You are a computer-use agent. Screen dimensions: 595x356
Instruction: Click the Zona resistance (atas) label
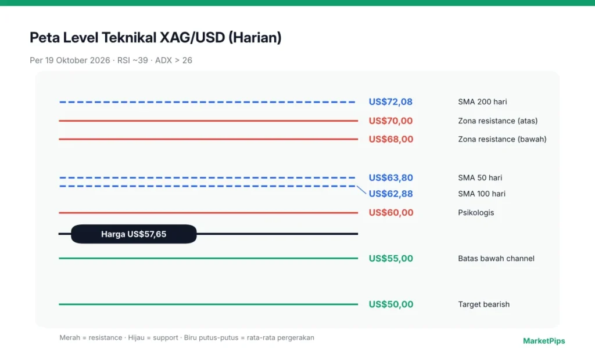(497, 121)
